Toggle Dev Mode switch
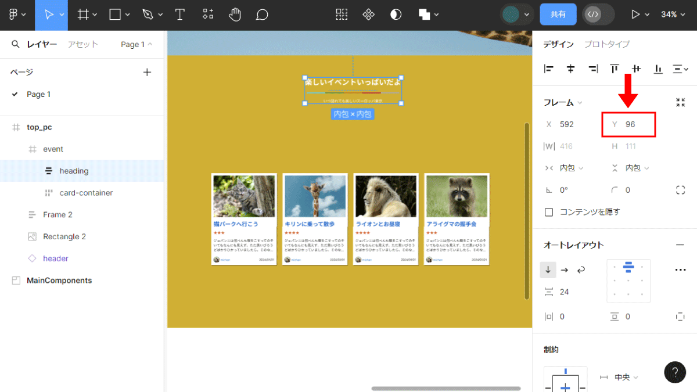697x392 pixels. (599, 15)
